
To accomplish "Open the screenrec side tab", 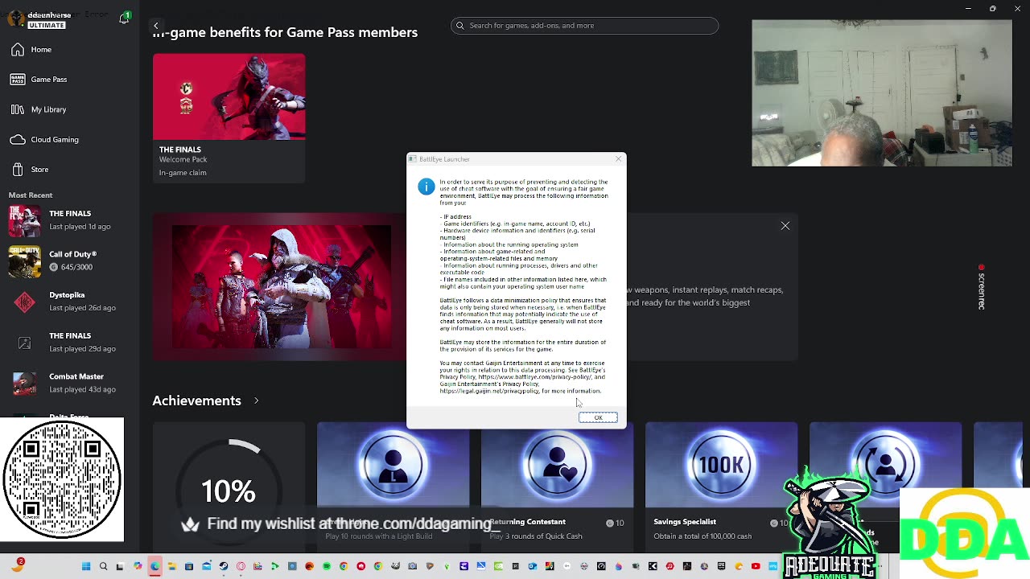I will click(981, 287).
